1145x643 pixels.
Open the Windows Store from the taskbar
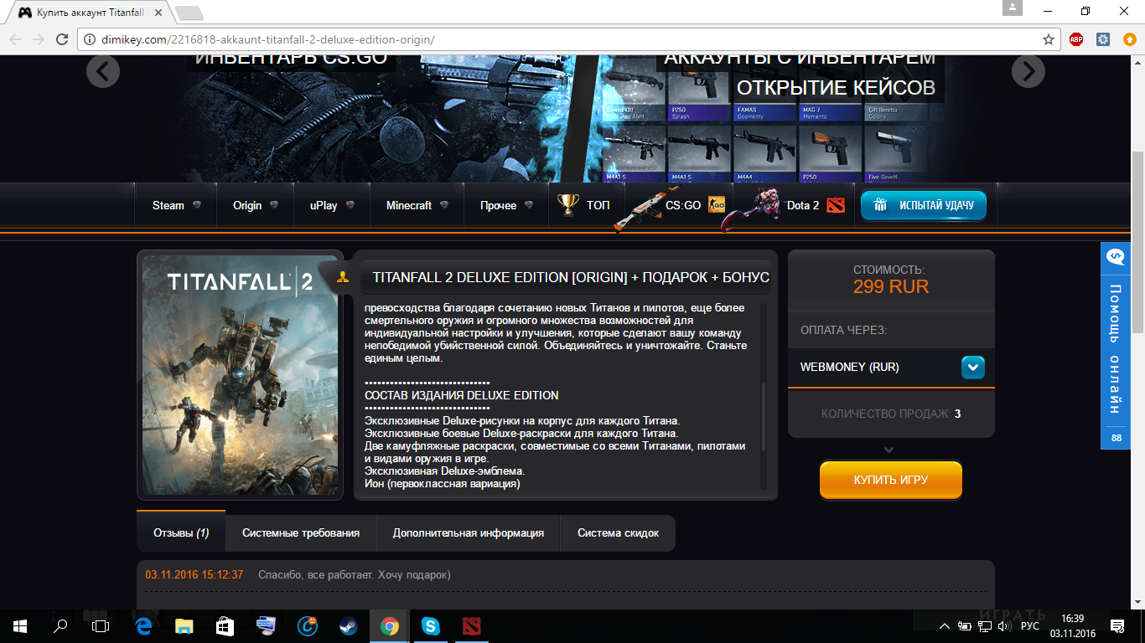pyautogui.click(x=225, y=625)
